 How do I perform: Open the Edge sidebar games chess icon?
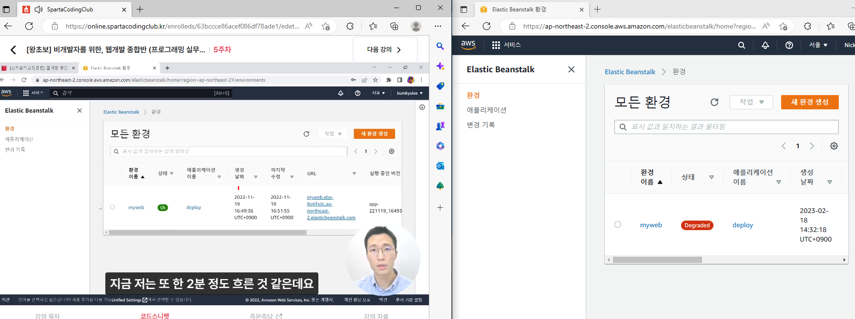tap(440, 126)
